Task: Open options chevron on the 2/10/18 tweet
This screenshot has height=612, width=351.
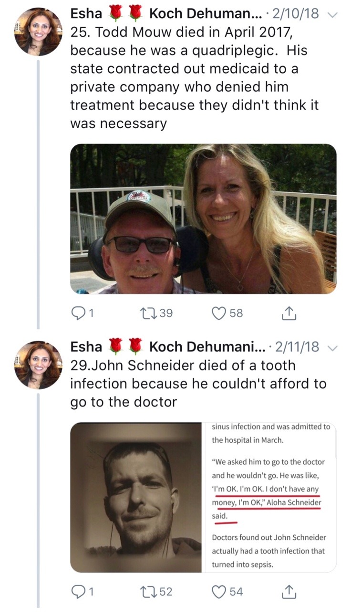Action: click(x=333, y=15)
